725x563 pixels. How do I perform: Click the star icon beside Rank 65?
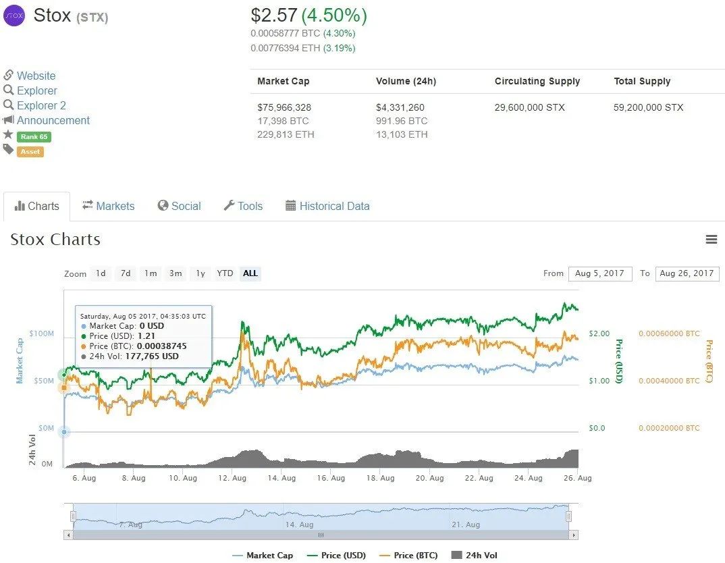click(8, 134)
